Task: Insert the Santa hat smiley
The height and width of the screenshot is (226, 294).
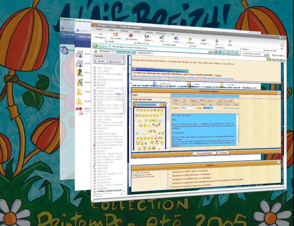Action: pyautogui.click(x=157, y=142)
